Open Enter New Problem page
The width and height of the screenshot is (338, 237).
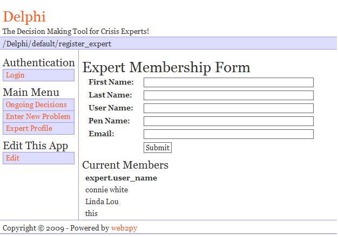point(38,117)
